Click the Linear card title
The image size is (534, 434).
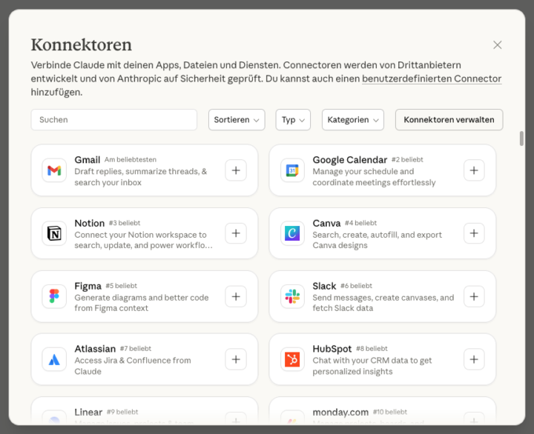click(x=88, y=413)
